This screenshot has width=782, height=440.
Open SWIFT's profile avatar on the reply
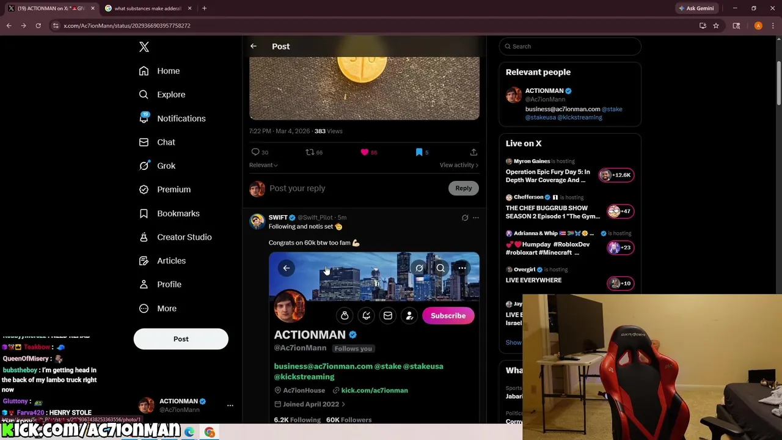click(257, 221)
